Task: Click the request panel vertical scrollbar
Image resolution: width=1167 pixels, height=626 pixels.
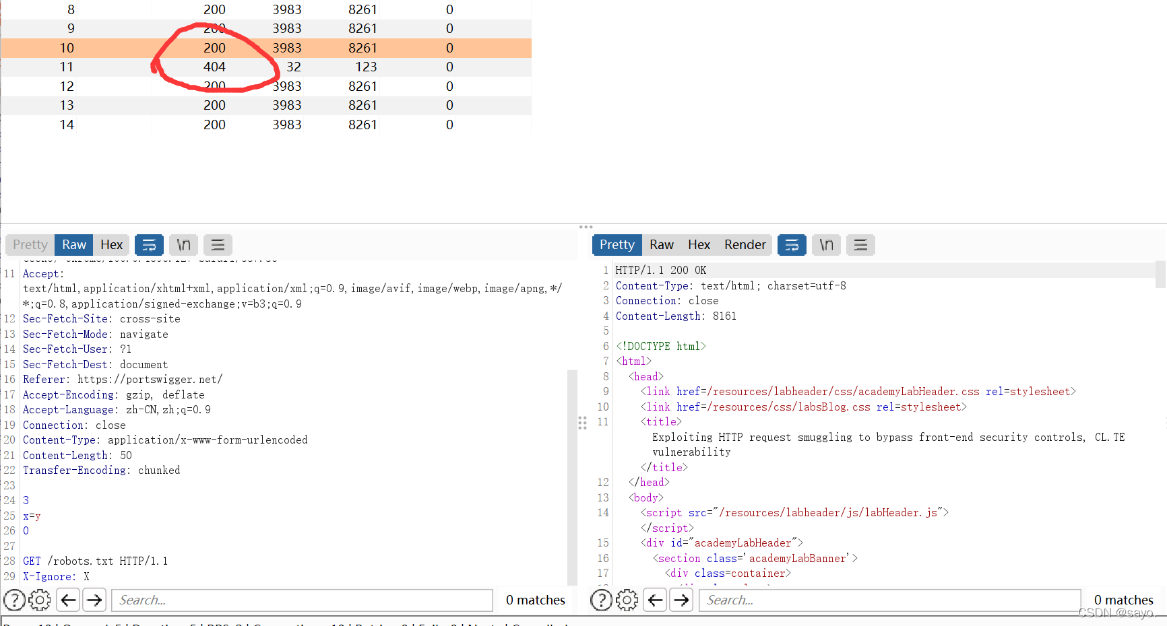Action: coord(572,477)
